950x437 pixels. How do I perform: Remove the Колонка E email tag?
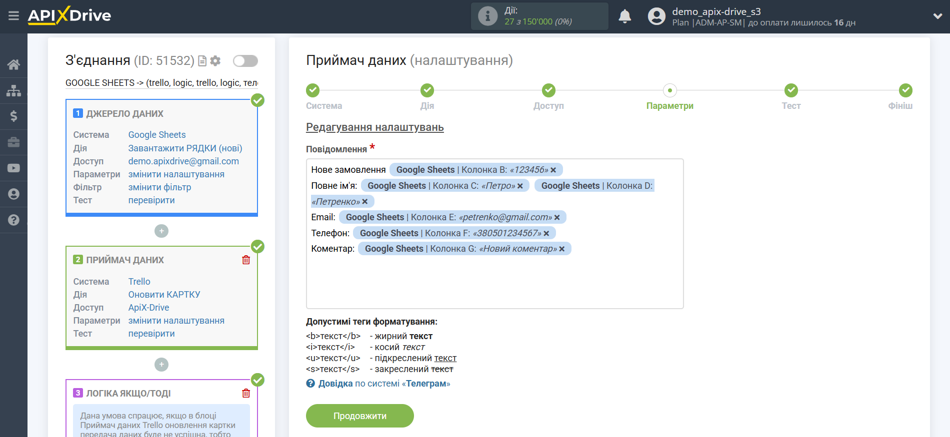click(557, 218)
